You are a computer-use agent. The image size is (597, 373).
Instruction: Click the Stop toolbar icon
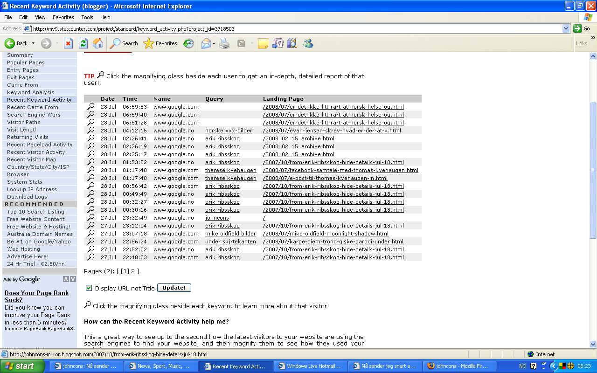68,43
